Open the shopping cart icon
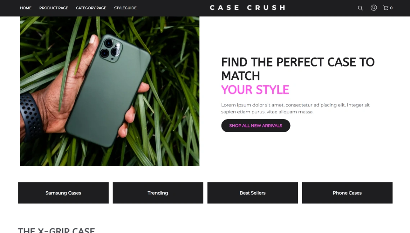Screen dimensions: 410x233 386,8
